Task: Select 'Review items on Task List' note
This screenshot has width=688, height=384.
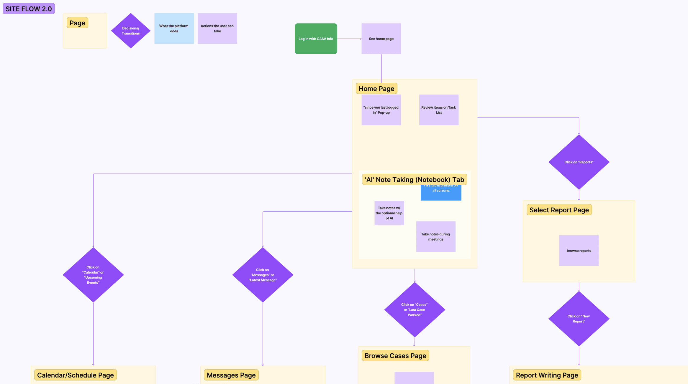Action: [x=439, y=110]
